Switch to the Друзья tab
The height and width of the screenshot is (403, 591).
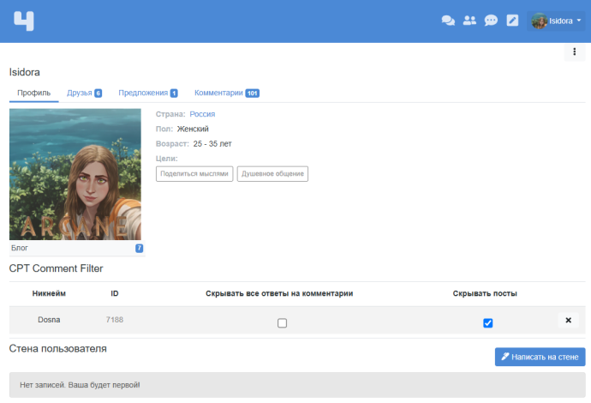point(84,93)
